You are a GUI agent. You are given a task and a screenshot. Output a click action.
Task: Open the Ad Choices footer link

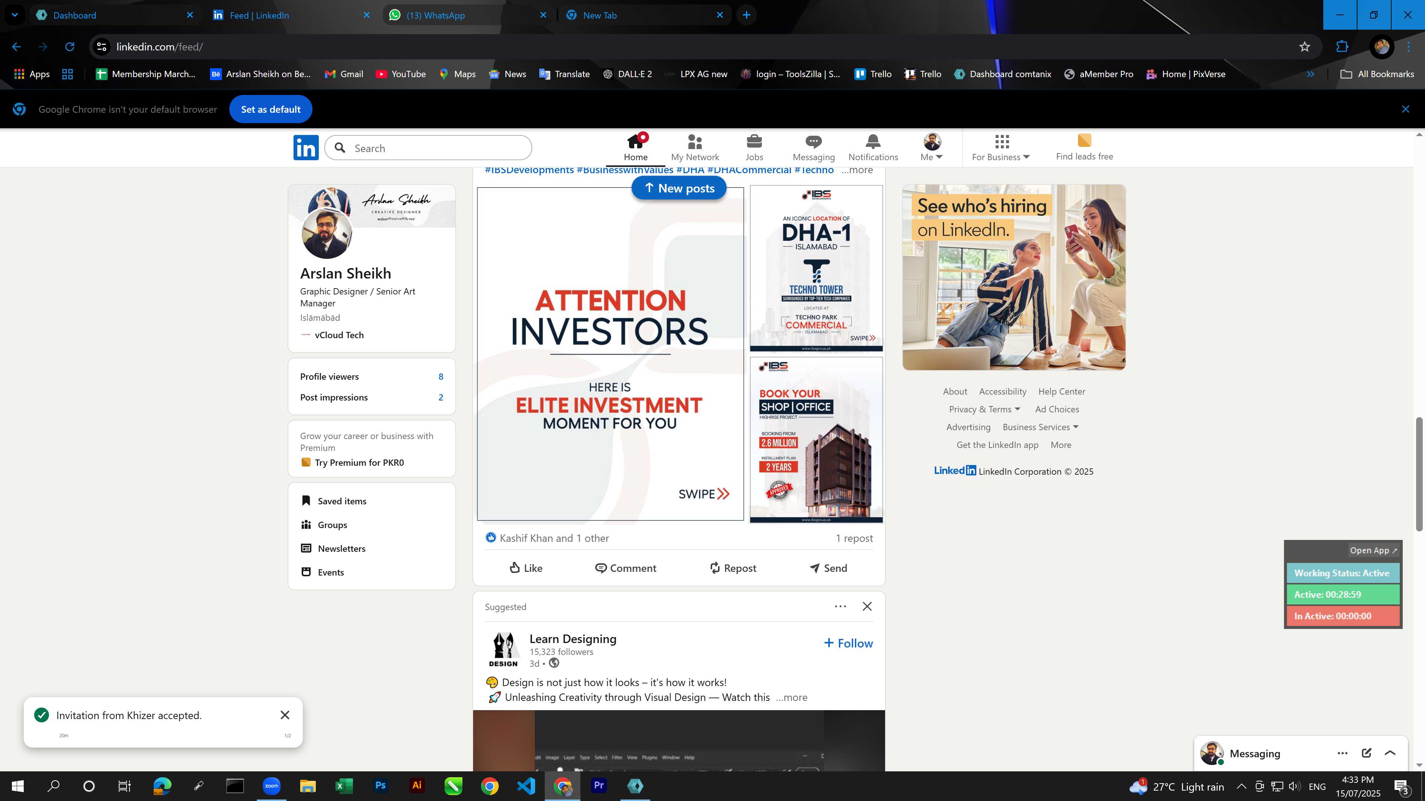pos(1057,409)
